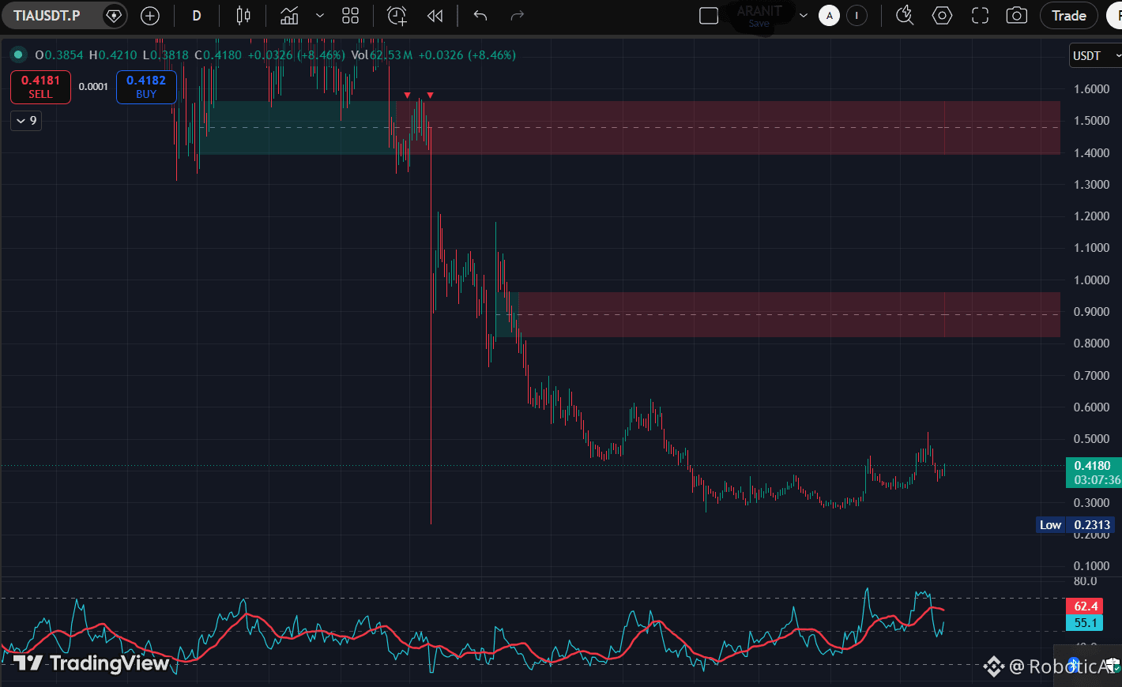Click the 0.5000 price axis label

(1091, 439)
